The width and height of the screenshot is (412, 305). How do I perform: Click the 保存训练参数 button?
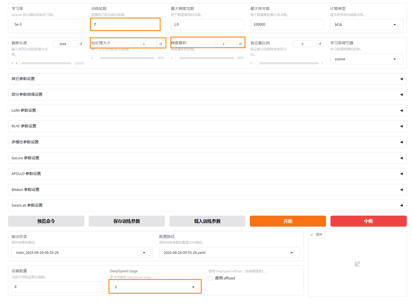(x=127, y=221)
